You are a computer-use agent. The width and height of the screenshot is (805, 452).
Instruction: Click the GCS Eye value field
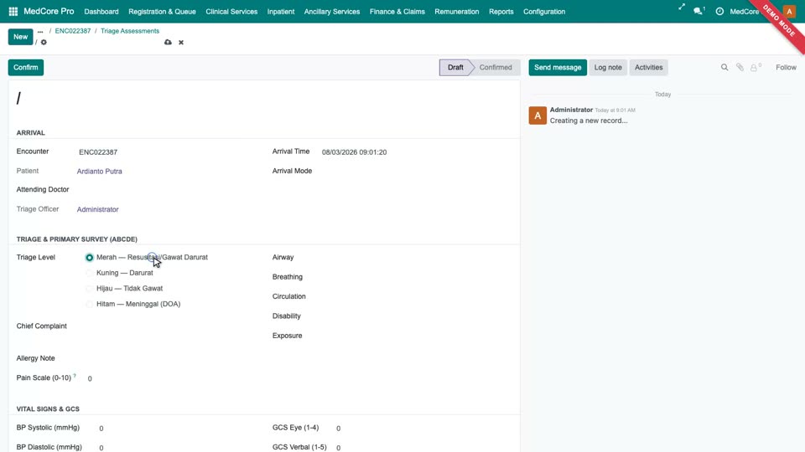(x=423, y=429)
